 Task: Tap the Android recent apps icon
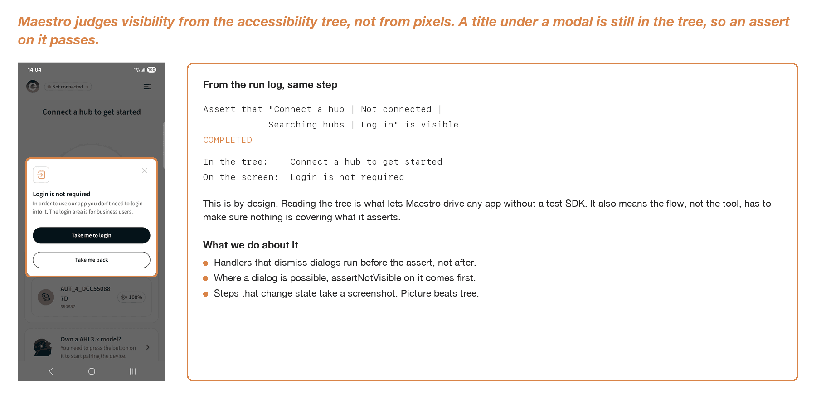click(x=133, y=371)
